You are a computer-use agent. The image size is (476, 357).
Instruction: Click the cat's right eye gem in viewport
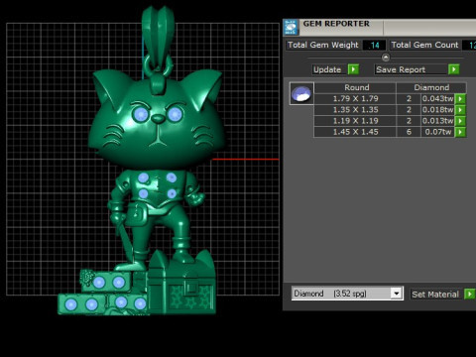[x=176, y=114]
